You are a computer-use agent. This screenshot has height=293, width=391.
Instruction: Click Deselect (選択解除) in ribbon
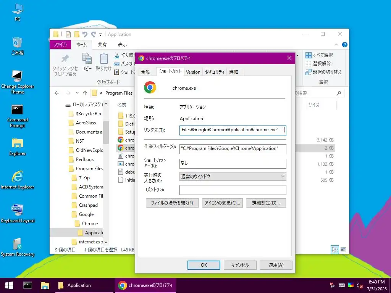tap(318, 64)
